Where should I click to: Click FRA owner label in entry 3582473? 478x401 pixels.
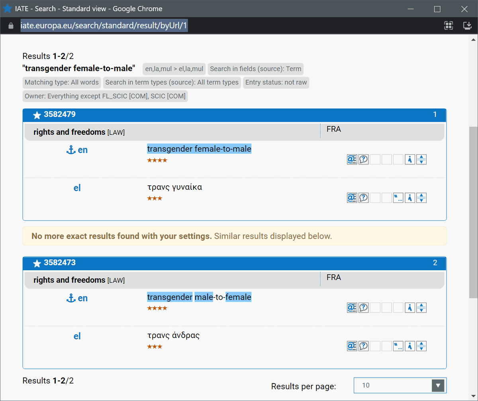pos(334,277)
